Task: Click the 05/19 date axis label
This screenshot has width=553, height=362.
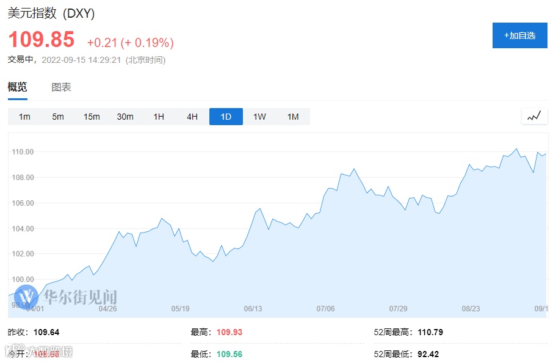Action: [180, 309]
